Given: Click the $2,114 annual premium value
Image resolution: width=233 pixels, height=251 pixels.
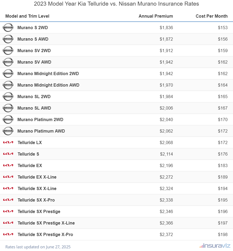Looking at the screenshot, I should (167, 154).
